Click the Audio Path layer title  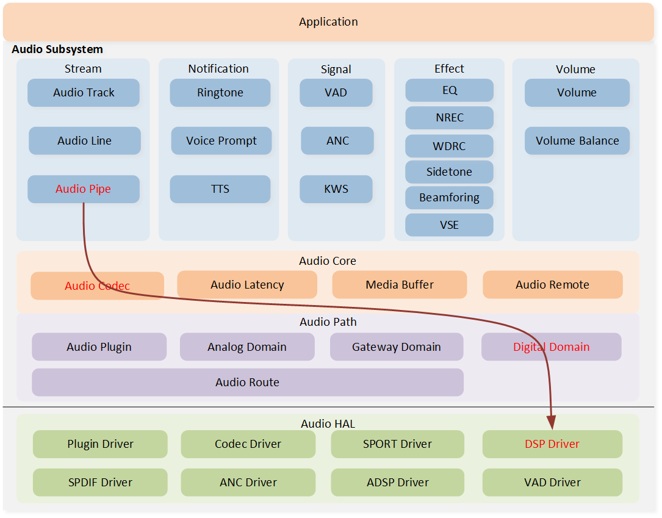click(x=328, y=322)
